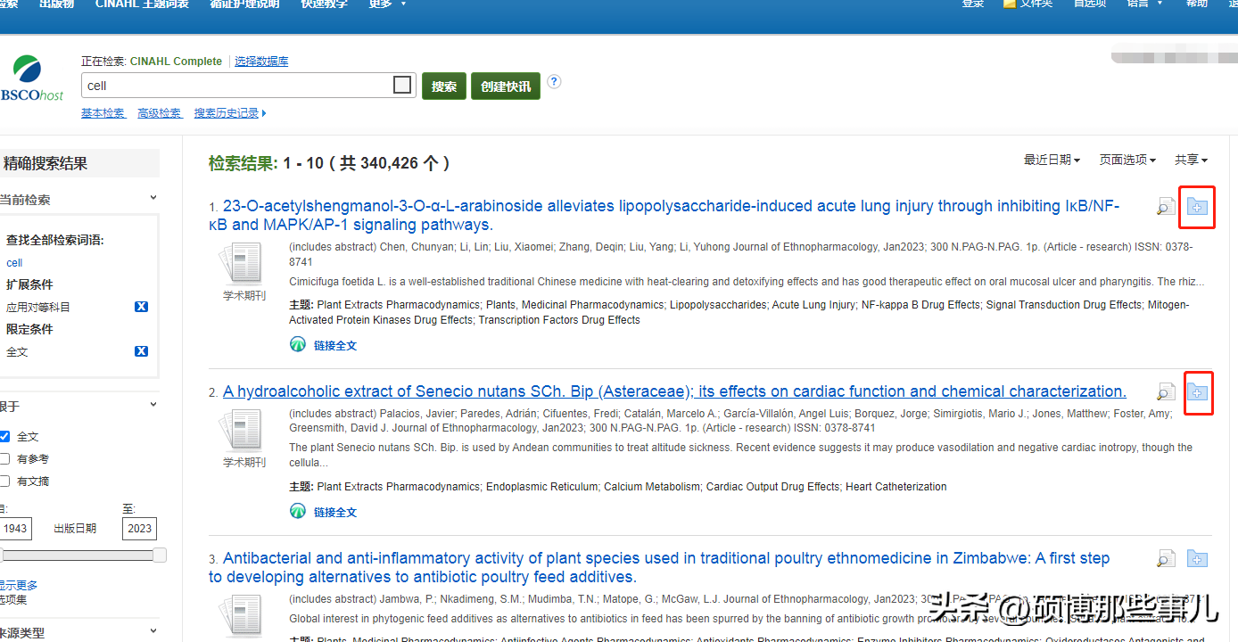The width and height of the screenshot is (1238, 642).
Task: Open the 最近日期 sort dropdown
Action: coord(1052,160)
